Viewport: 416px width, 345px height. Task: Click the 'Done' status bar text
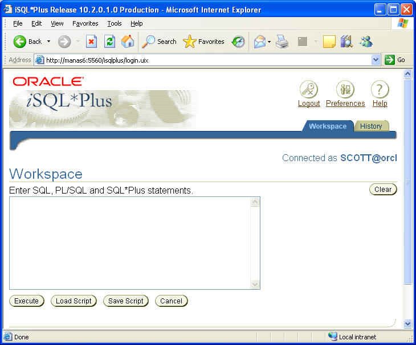22,337
